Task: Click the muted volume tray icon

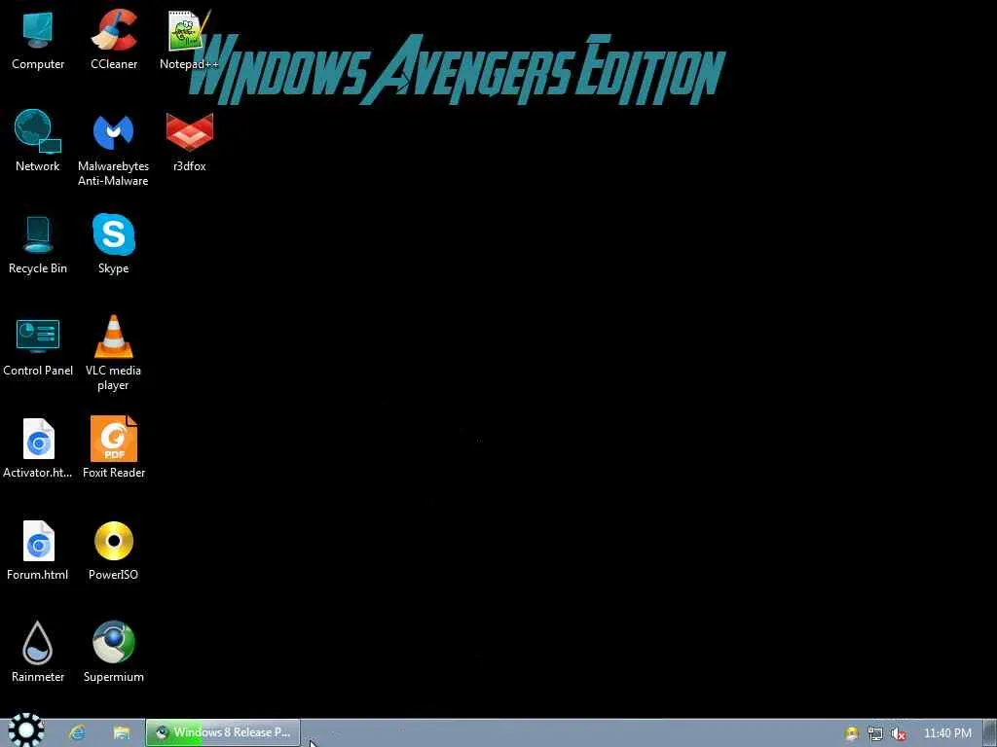Action: click(x=898, y=733)
